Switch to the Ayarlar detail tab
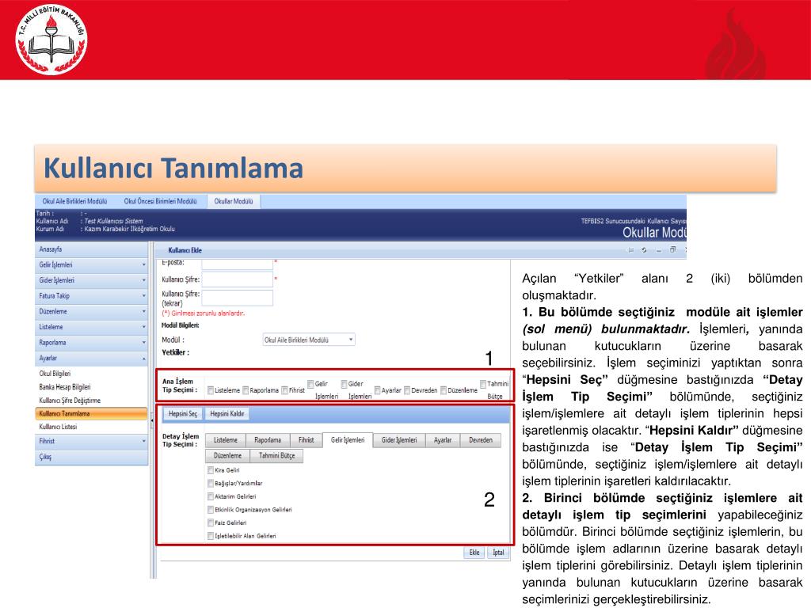The image size is (811, 608). point(443,440)
